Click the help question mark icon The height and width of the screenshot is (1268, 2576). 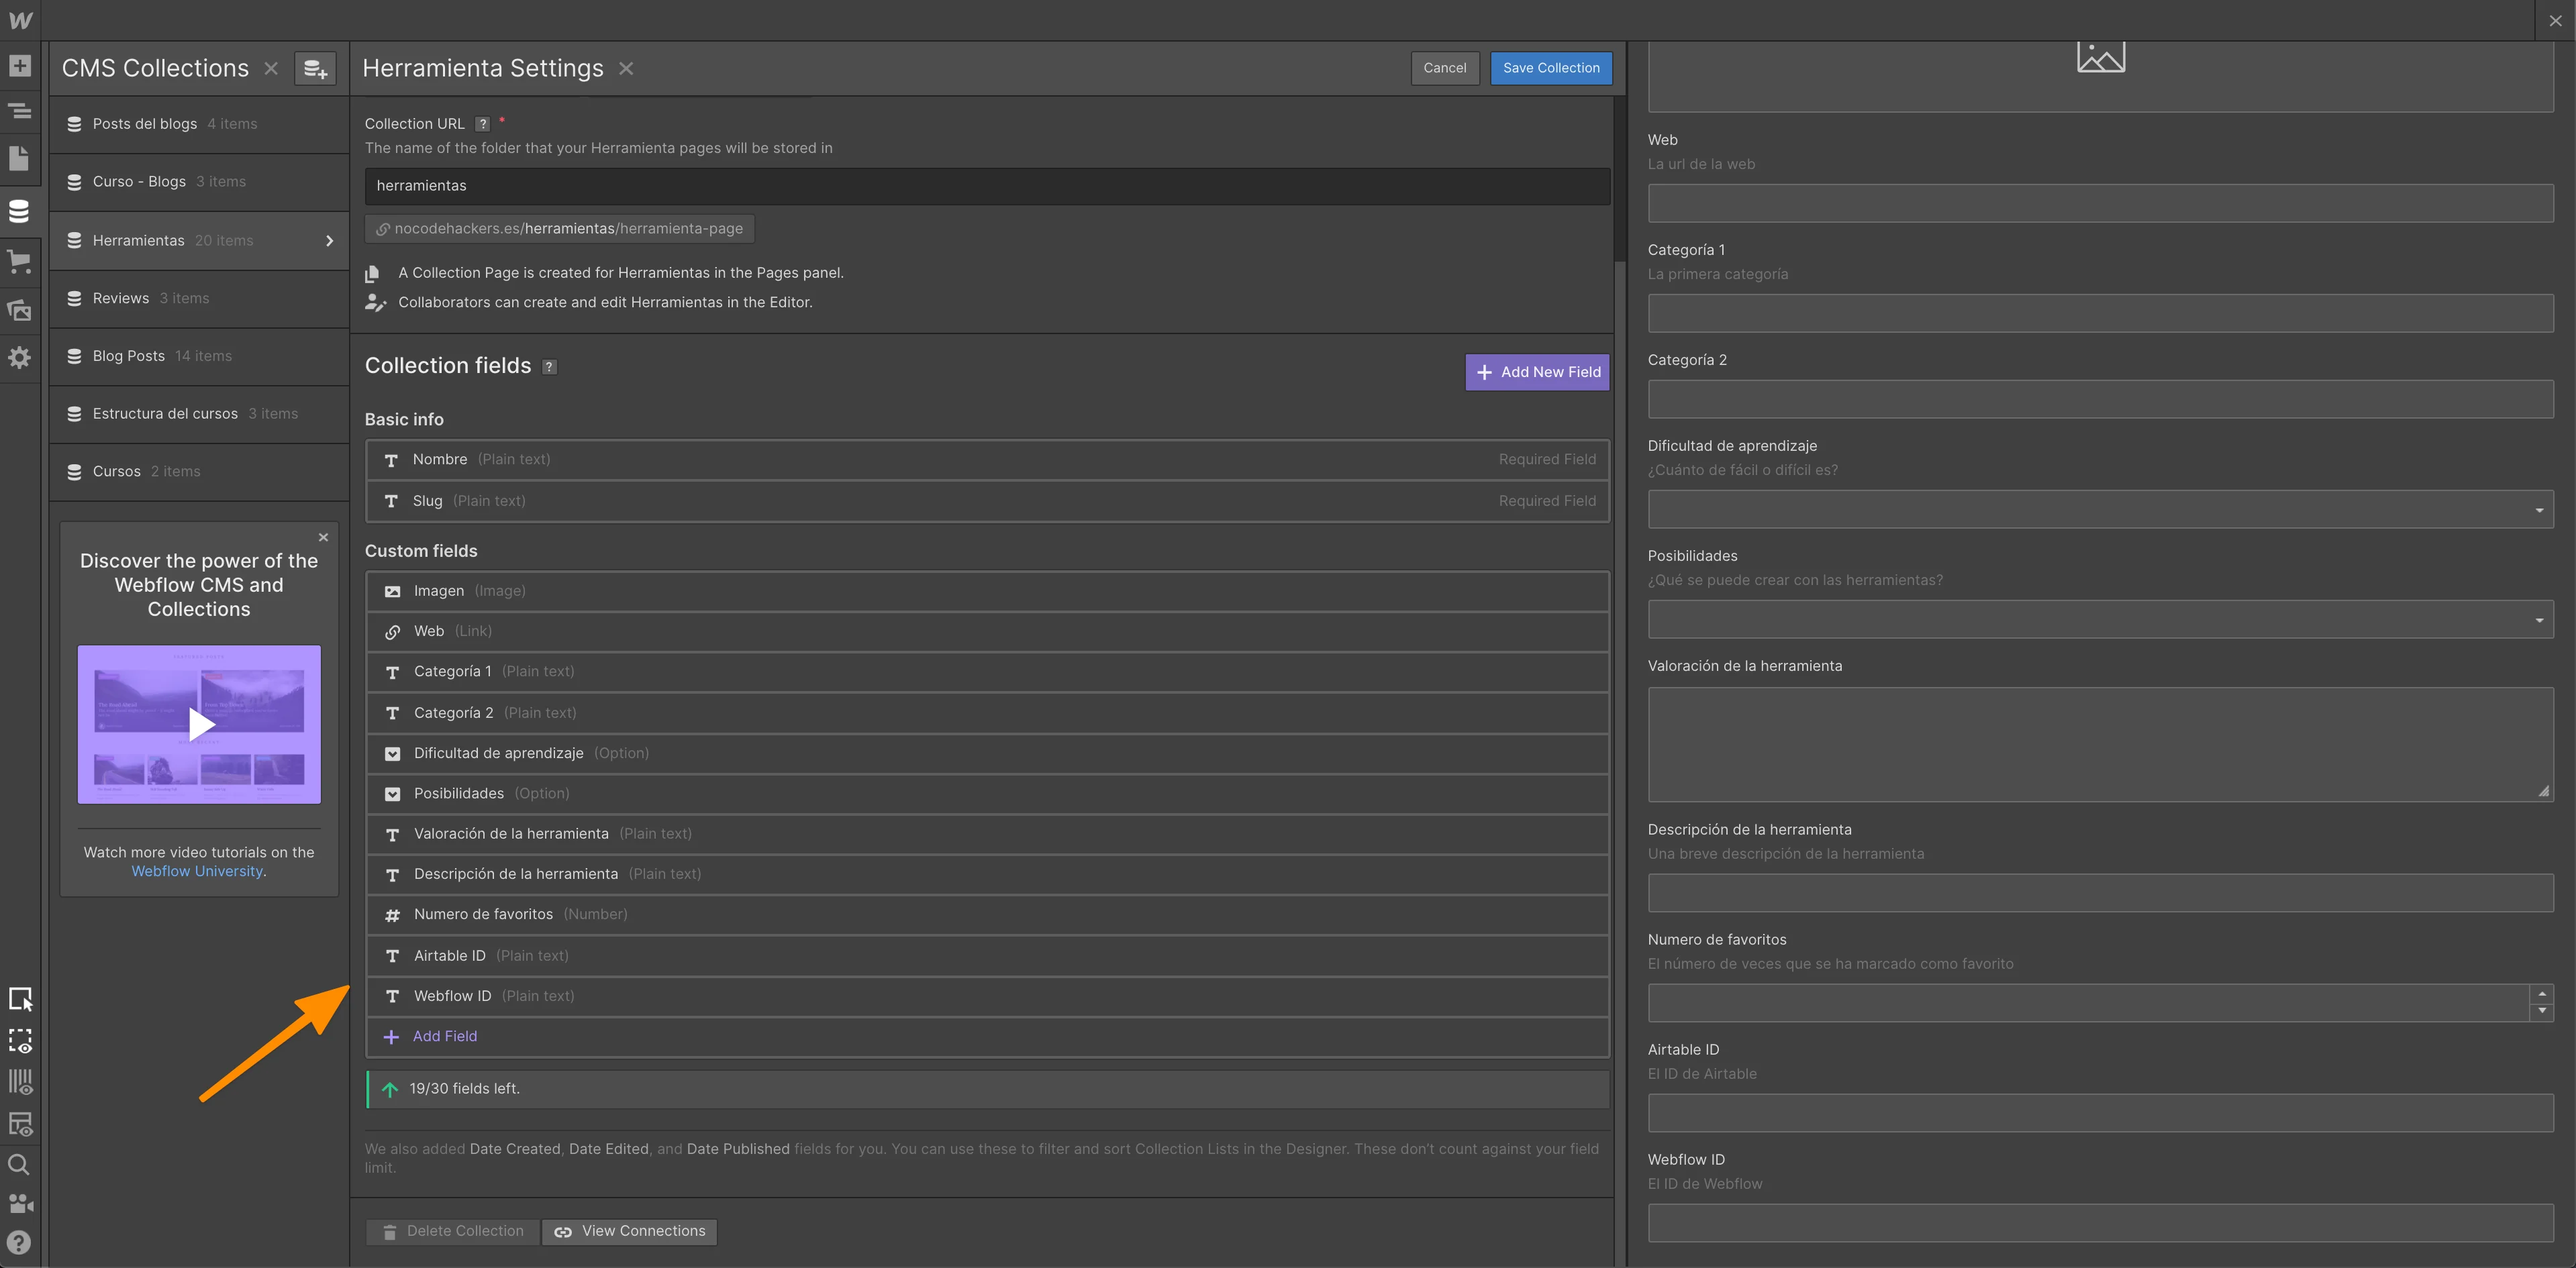pos(19,1242)
